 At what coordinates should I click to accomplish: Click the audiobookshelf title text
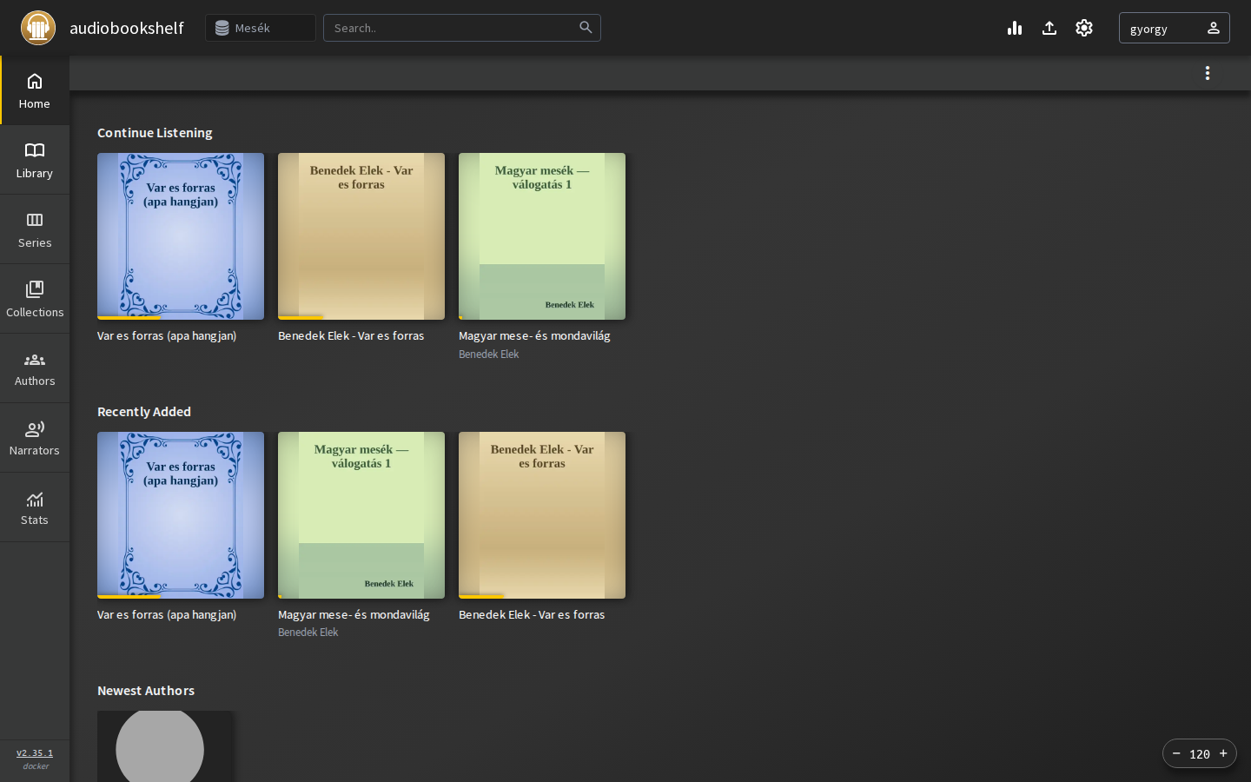pos(127,28)
